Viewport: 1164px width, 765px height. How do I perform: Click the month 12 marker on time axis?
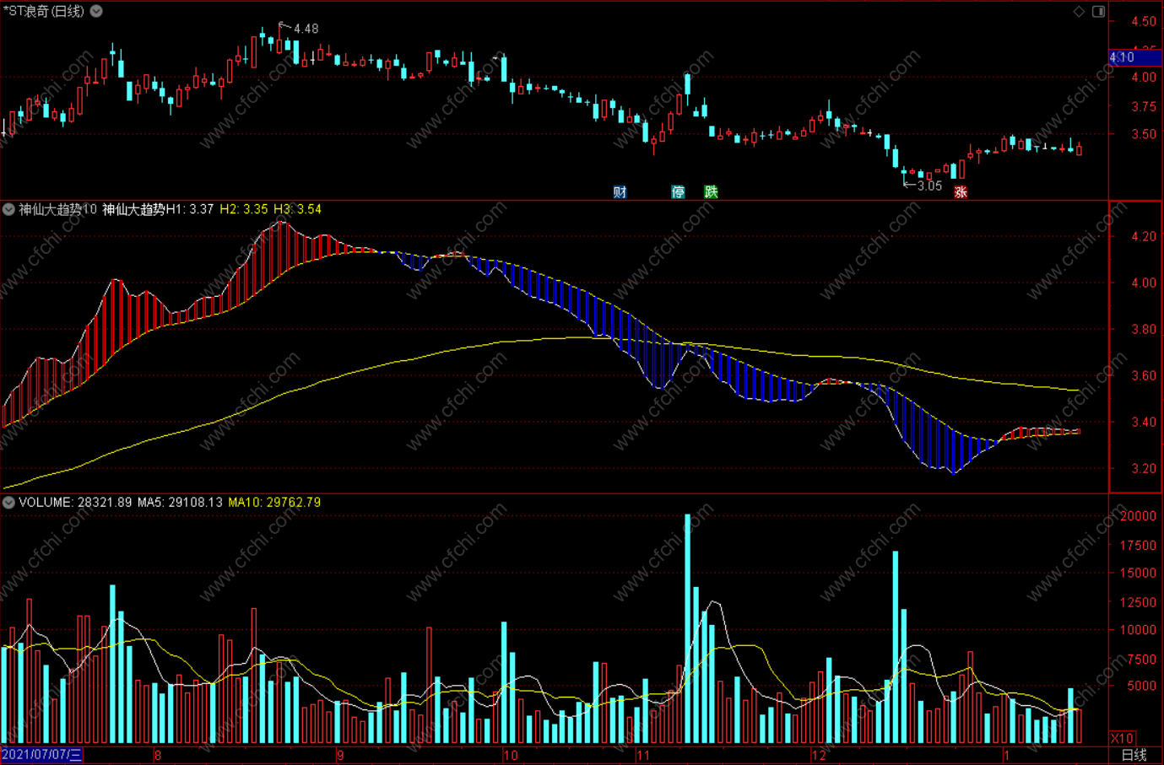[x=819, y=755]
